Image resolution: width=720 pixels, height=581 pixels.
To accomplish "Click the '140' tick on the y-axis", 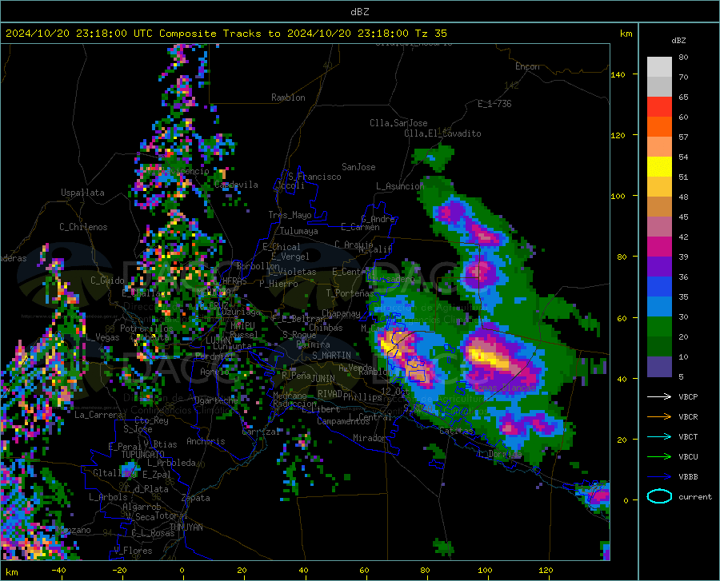I will 618,75.
